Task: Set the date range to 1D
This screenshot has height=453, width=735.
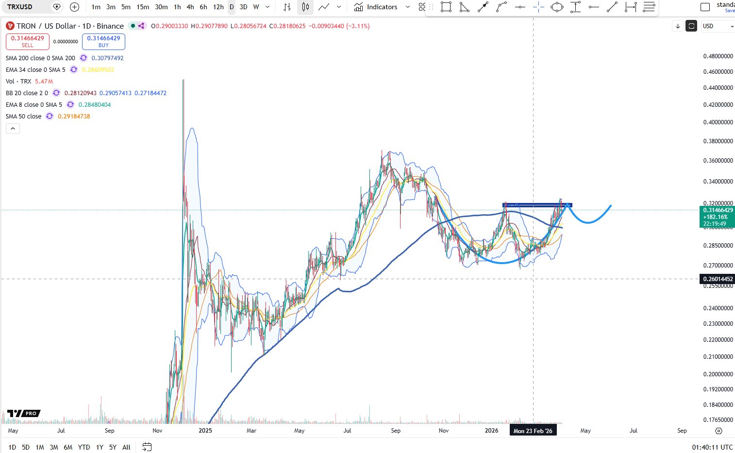Action: tap(12, 447)
